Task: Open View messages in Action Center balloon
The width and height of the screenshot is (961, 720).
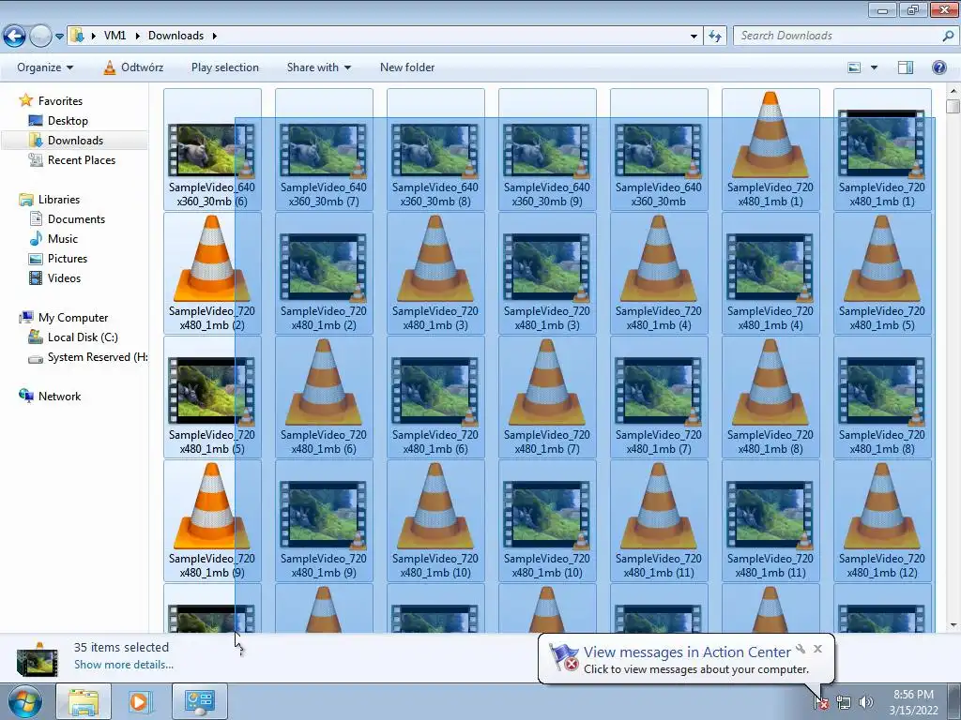Action: click(687, 652)
